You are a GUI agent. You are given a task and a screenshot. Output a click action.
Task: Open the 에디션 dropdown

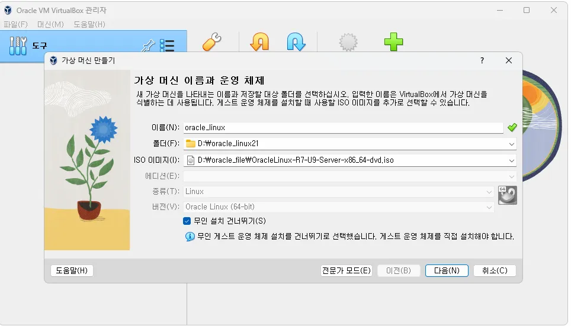[x=349, y=176]
